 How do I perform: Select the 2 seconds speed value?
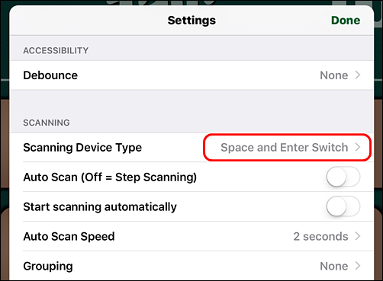tap(320, 236)
